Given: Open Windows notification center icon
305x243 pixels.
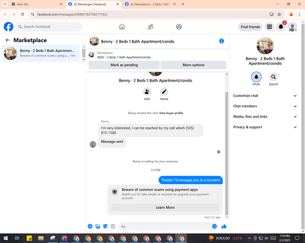Looking at the screenshot, I should coord(297,238).
